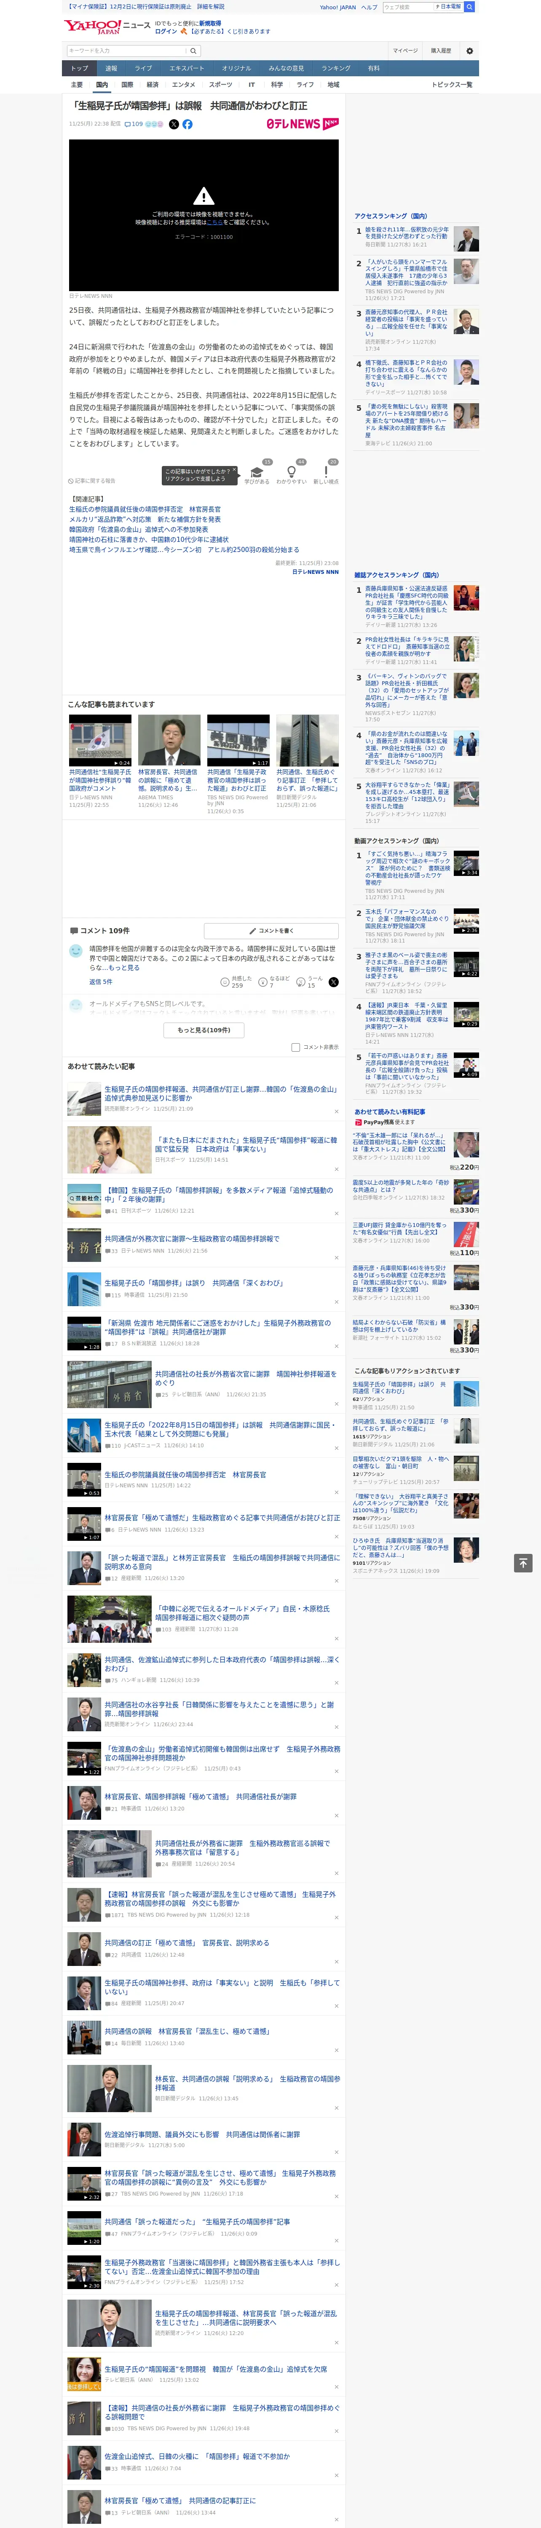
Task: Toggle the コメント非表示 checkbox
Action: tap(295, 1047)
